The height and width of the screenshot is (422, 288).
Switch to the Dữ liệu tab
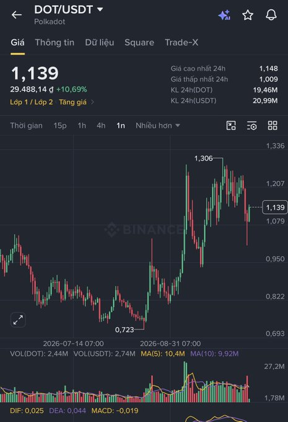click(99, 42)
